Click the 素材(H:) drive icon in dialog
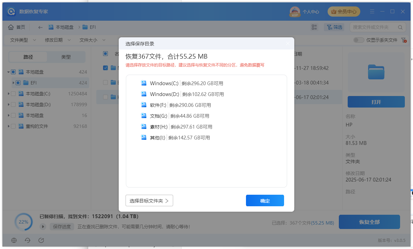The height and width of the screenshot is (249, 413). tap(144, 127)
